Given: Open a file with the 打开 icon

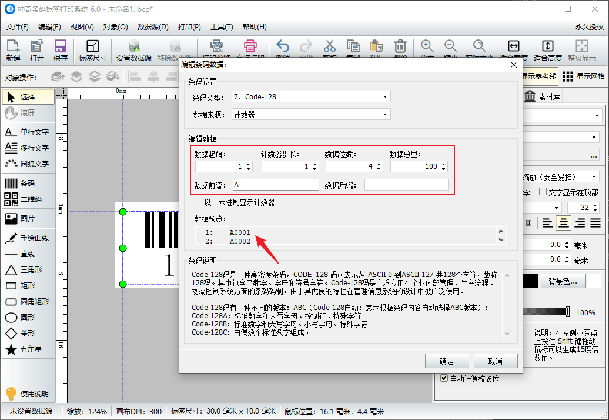Looking at the screenshot, I should [37, 50].
